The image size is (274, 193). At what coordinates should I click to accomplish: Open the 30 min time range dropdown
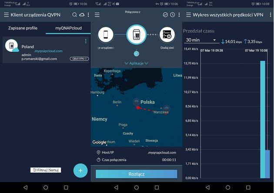[201, 40]
